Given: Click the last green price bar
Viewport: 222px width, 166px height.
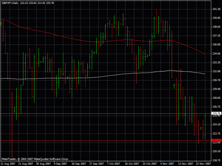Looking at the screenshot, I should point(205,126).
